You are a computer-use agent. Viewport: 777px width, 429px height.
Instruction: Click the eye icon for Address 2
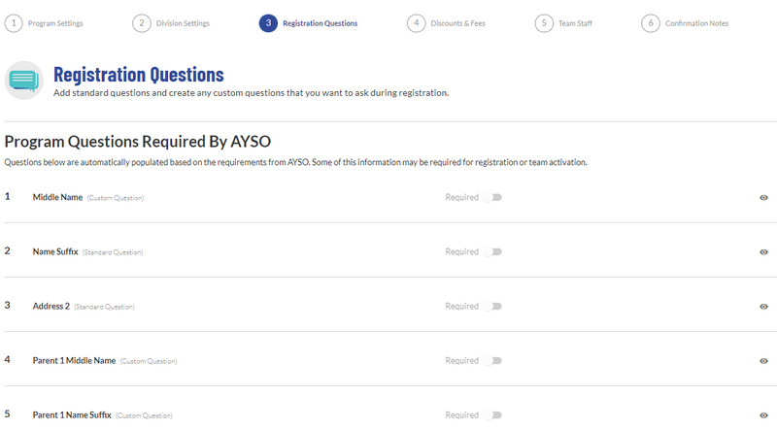tap(764, 307)
